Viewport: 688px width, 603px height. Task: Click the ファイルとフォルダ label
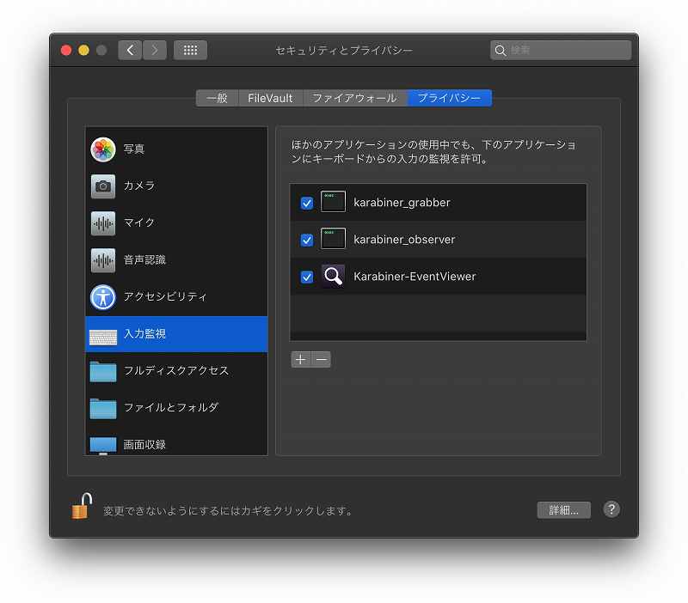tap(170, 407)
